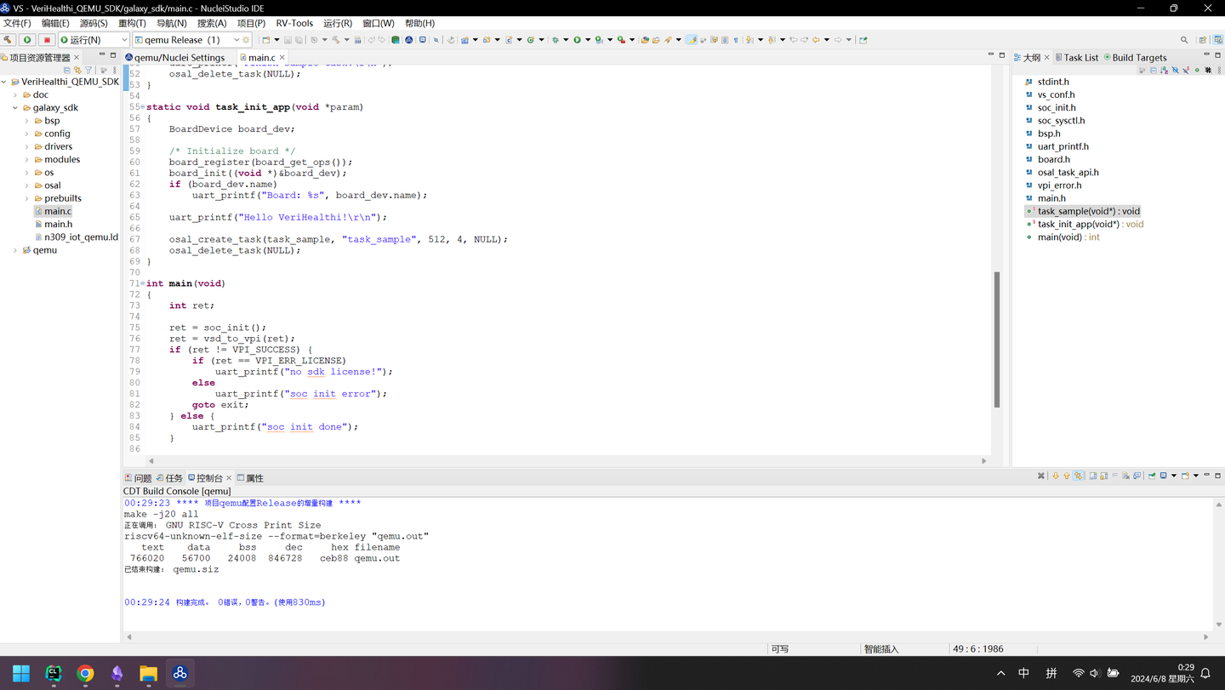The width and height of the screenshot is (1225, 690).
Task: Toggle show whitespace characters pilcrow icon
Action: click(736, 40)
